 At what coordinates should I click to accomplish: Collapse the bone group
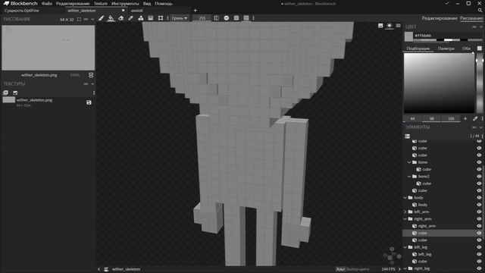(409, 162)
